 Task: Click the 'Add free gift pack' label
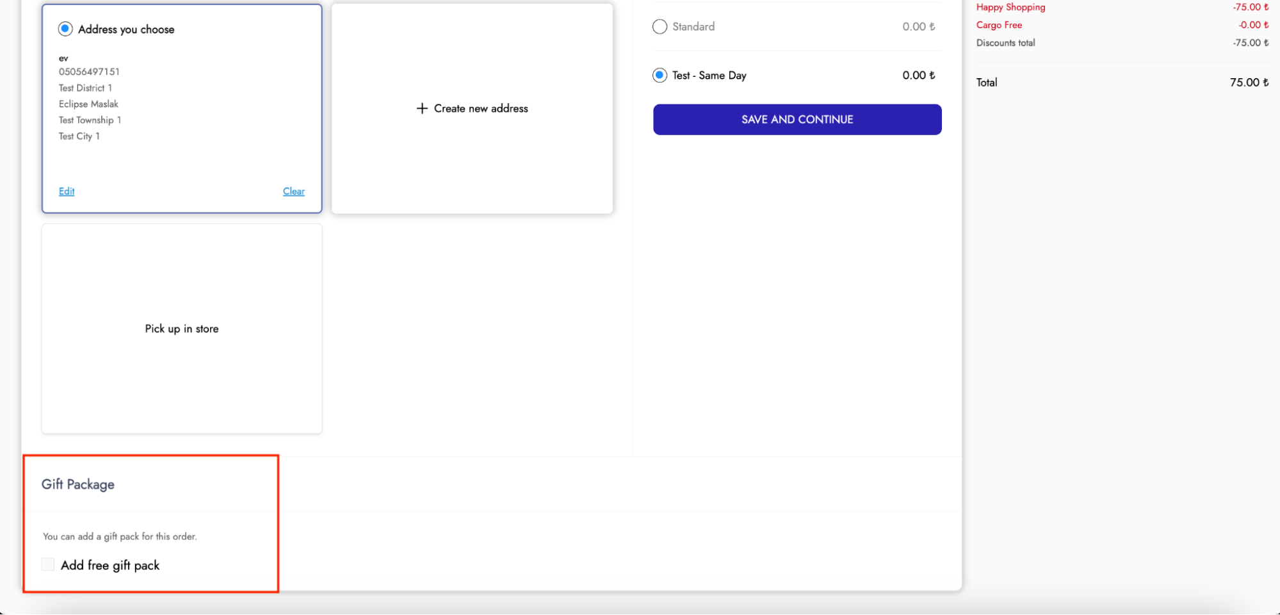[110, 566]
